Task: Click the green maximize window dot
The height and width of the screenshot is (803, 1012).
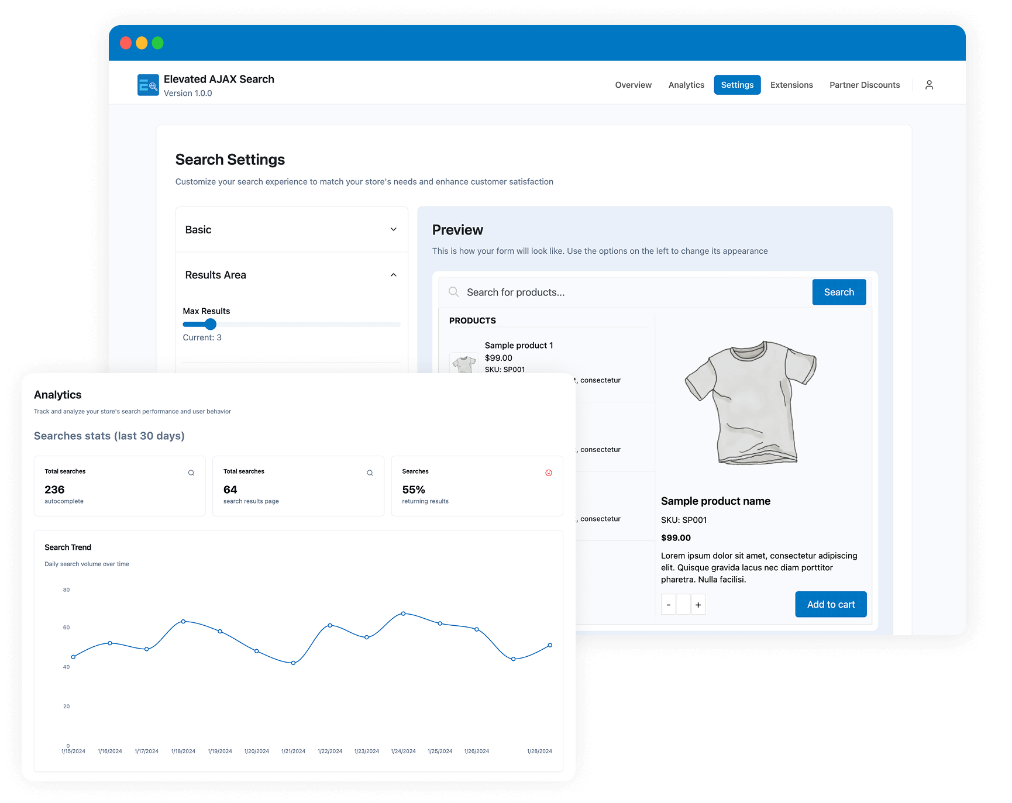Action: [158, 43]
